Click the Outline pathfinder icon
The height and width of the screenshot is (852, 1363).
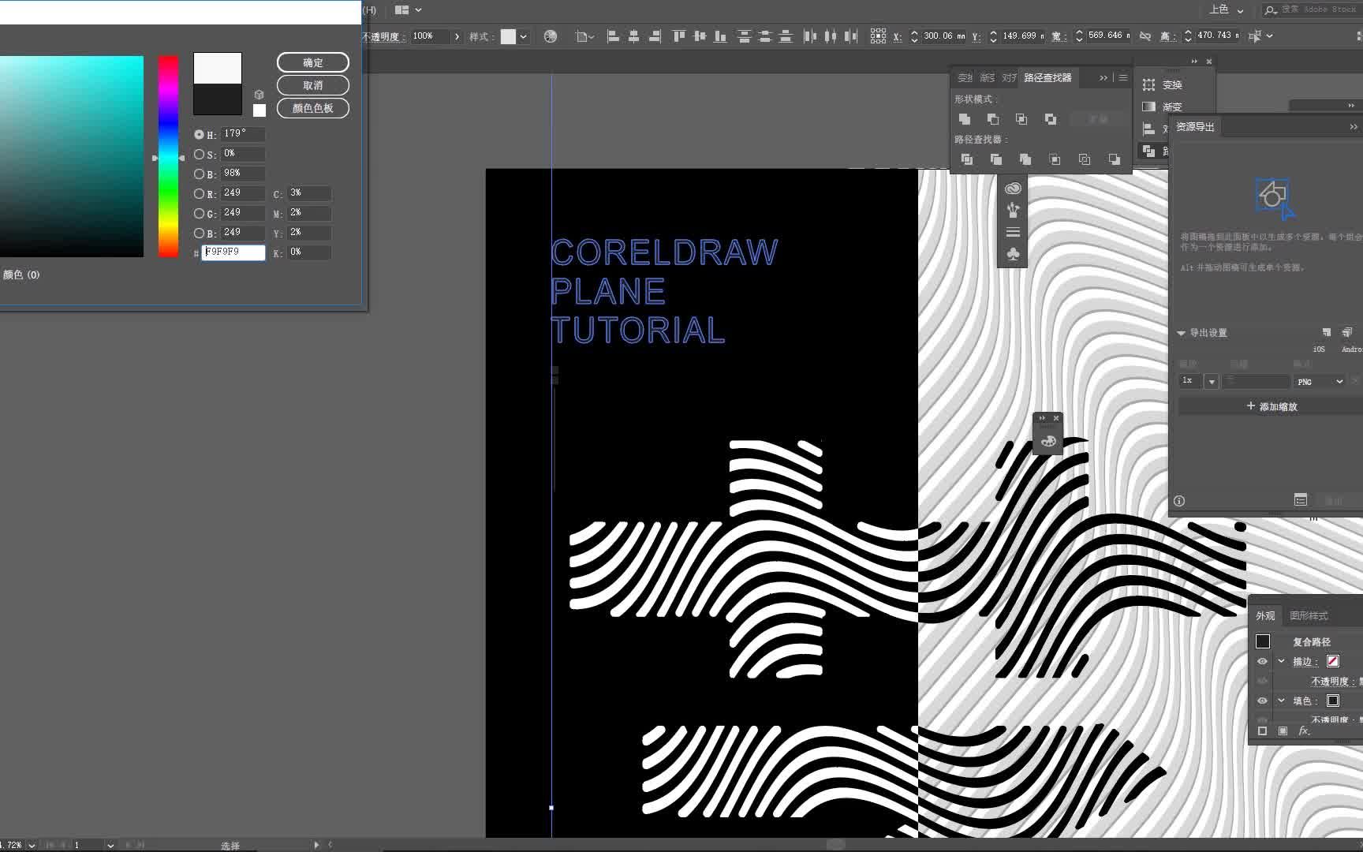pyautogui.click(x=1085, y=159)
